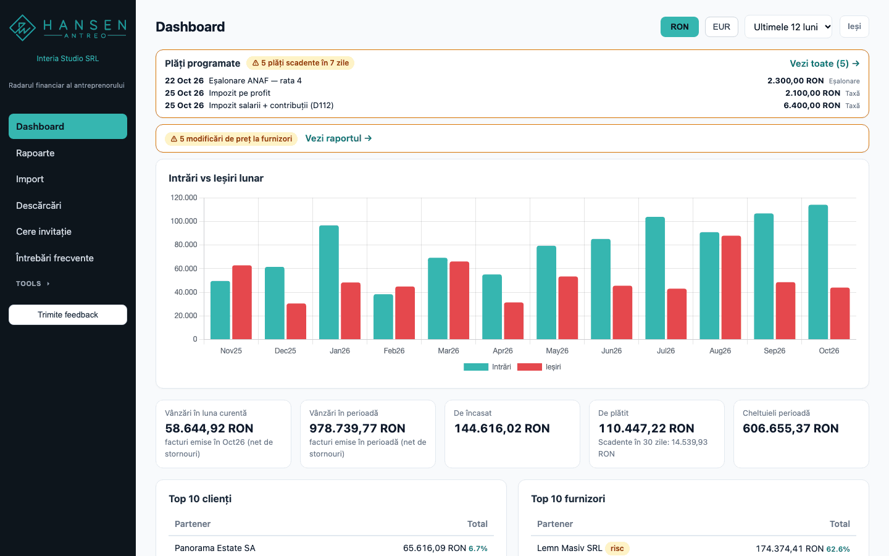
Task: Navigate to Descărcări
Action: pyautogui.click(x=68, y=206)
